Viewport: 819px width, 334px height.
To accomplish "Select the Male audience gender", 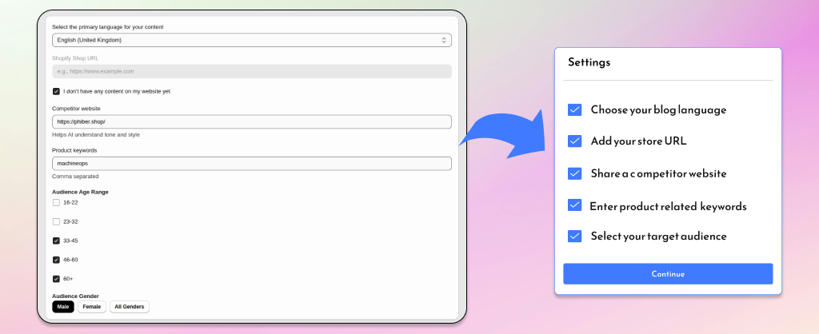I will pyautogui.click(x=63, y=307).
